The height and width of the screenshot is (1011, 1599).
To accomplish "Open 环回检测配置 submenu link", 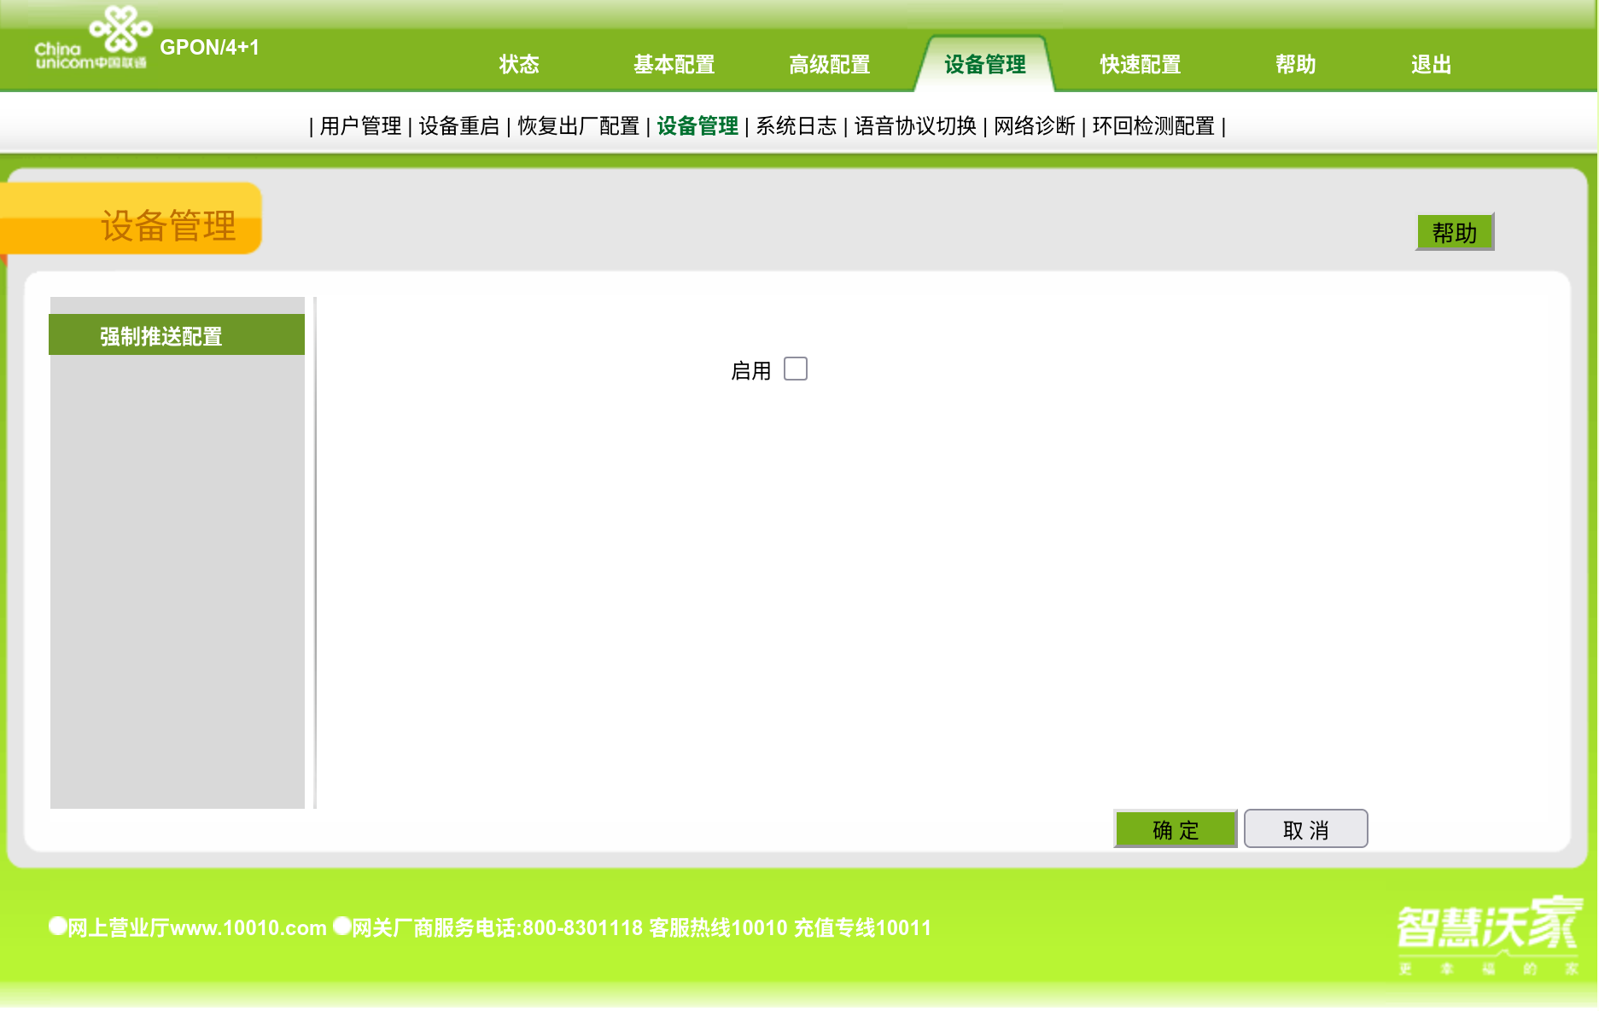I will tap(1153, 126).
